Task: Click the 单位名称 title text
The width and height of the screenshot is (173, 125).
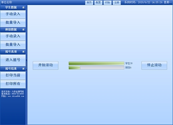Action: click(x=7, y=2)
